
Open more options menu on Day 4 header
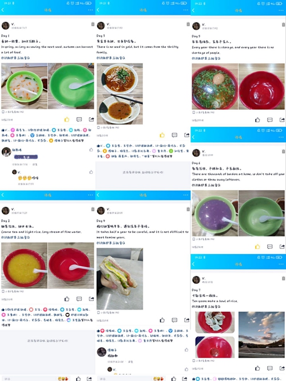point(186,195)
